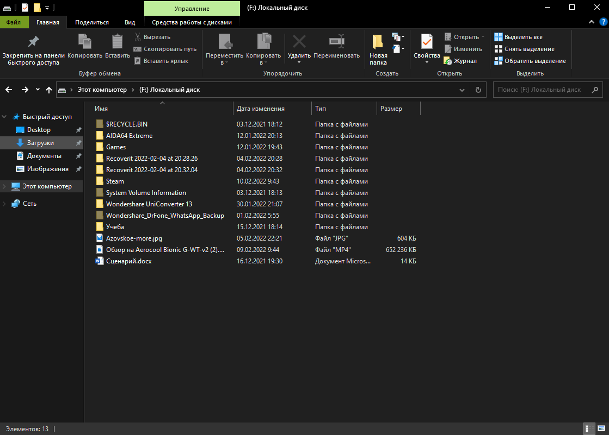
Task: Click Открыть in ribbon
Action: (465, 37)
